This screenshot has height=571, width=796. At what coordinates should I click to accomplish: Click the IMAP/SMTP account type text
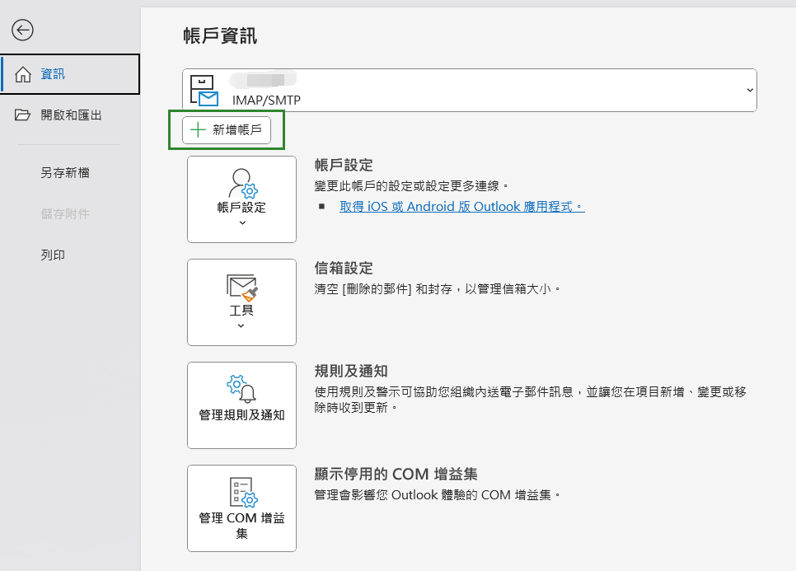pos(266,101)
